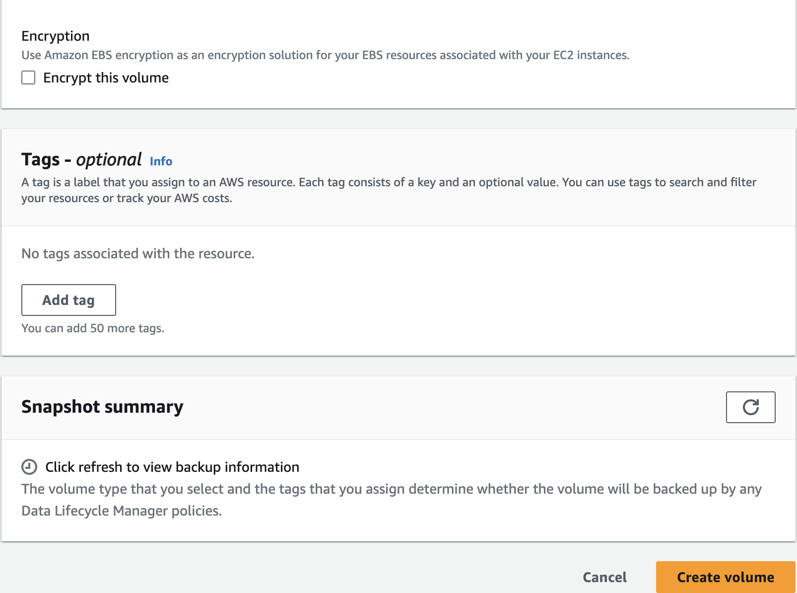Open the Info link next to Tags
This screenshot has width=797, height=593.
161,161
